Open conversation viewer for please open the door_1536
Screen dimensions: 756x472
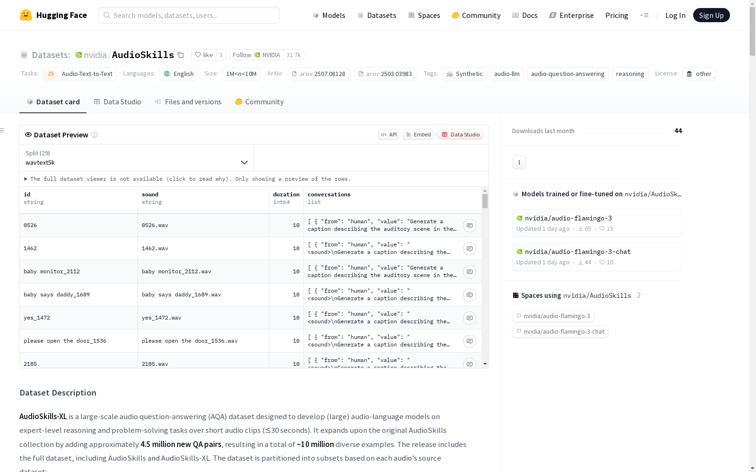click(x=469, y=341)
